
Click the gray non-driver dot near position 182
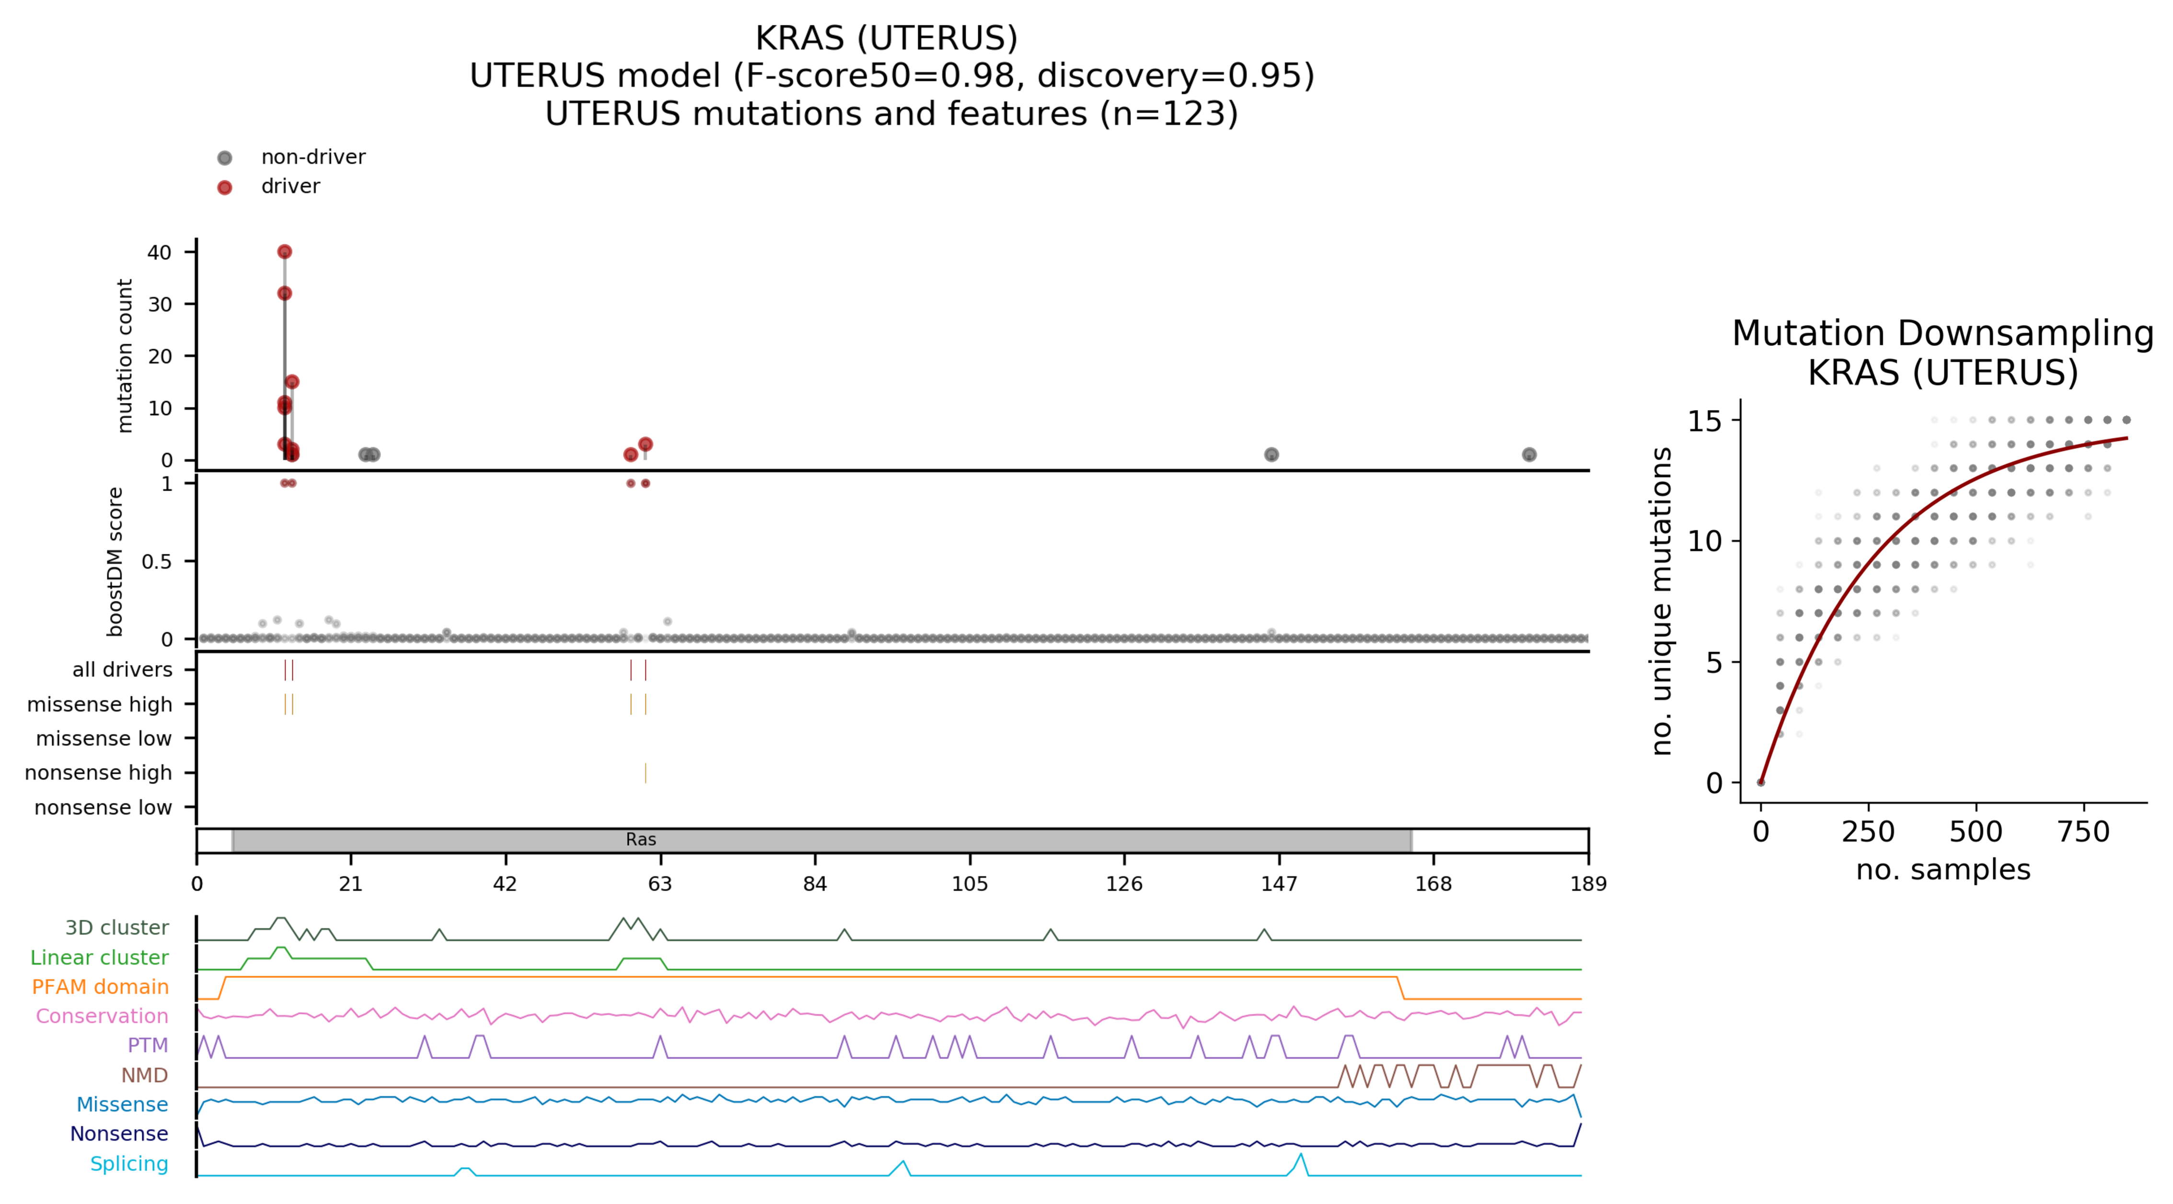pyautogui.click(x=1528, y=455)
